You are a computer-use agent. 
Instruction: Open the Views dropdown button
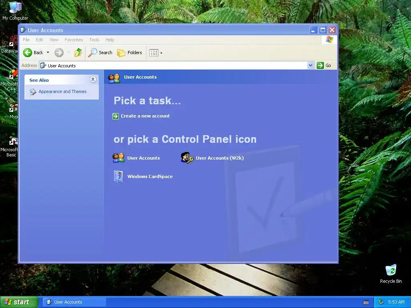pyautogui.click(x=156, y=53)
